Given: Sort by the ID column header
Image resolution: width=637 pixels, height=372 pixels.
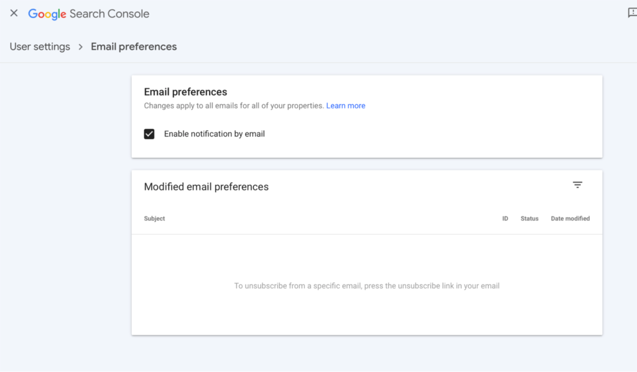Looking at the screenshot, I should point(505,219).
